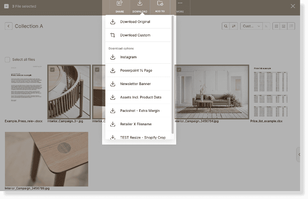
Task: Click download icon beside Download Original
Action: pos(113,22)
